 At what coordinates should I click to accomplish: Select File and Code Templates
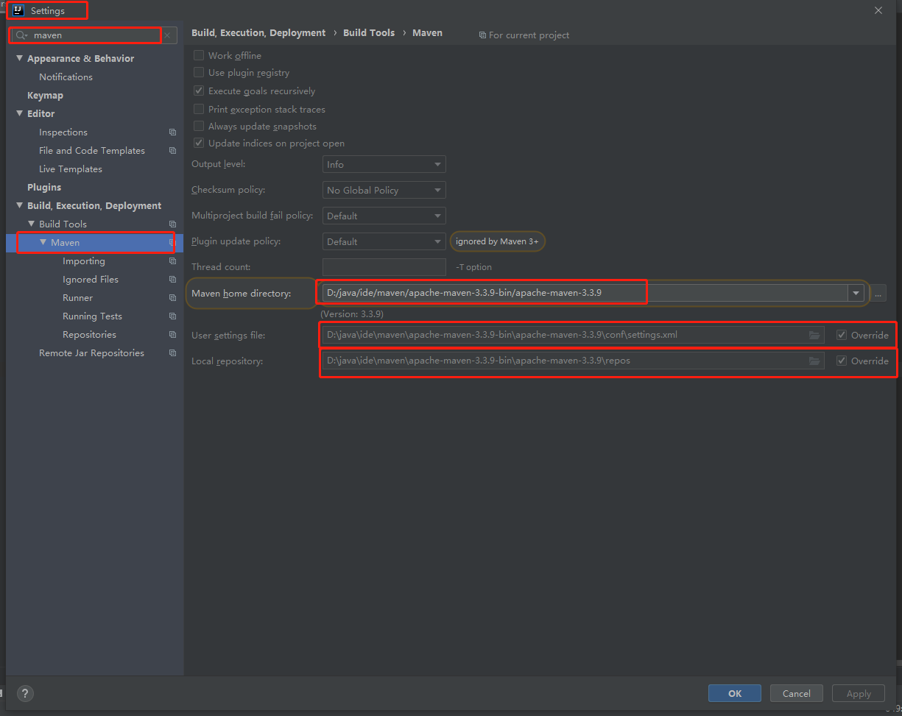coord(92,151)
